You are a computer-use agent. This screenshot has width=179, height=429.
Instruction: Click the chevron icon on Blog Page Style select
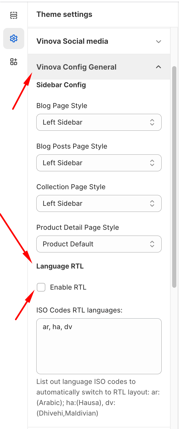tap(152, 122)
